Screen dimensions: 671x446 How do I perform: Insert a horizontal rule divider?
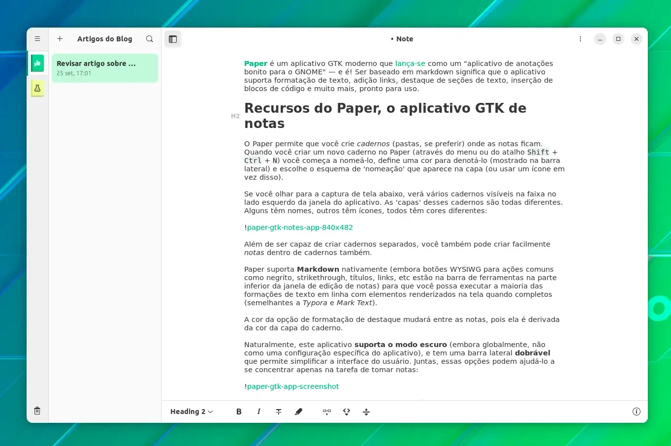(x=366, y=412)
